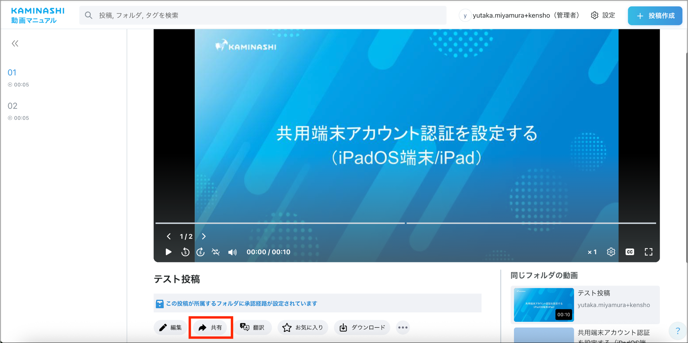688x343 pixels.
Task: Toggle CC closed captions
Action: [630, 252]
